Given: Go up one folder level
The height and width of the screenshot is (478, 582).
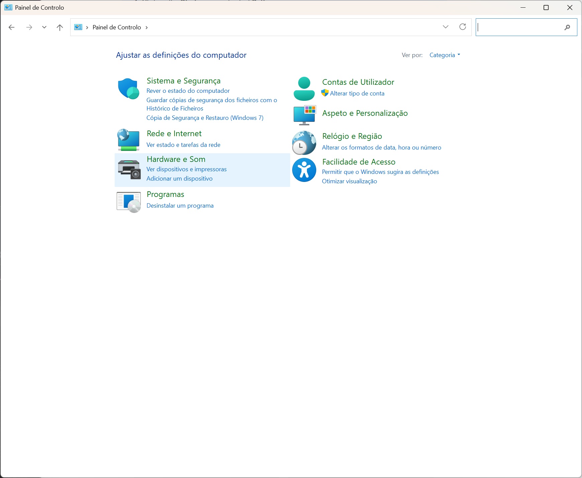Looking at the screenshot, I should click(x=60, y=27).
